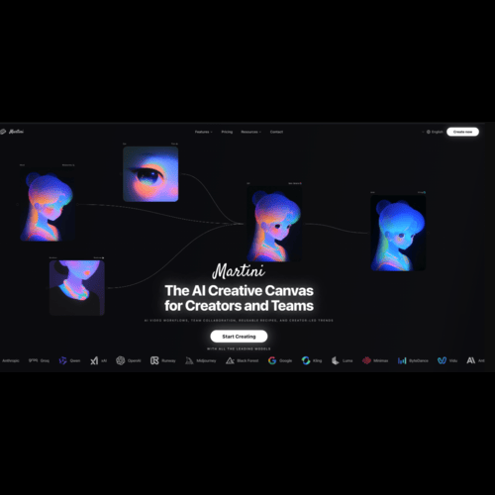Click the Martini logo in the header
Viewport: 495px width, 495px height.
tap(12, 132)
